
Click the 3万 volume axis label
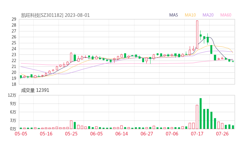[13, 120]
